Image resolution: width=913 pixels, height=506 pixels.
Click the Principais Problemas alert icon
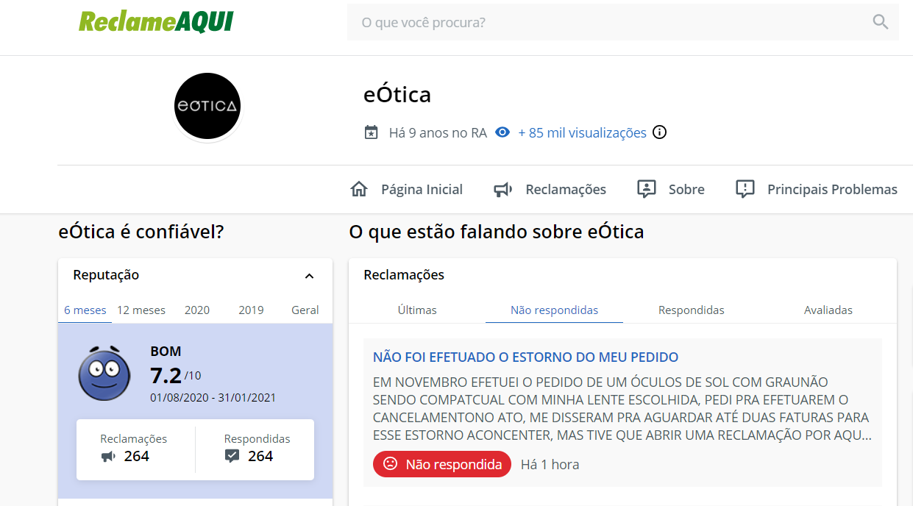(745, 189)
